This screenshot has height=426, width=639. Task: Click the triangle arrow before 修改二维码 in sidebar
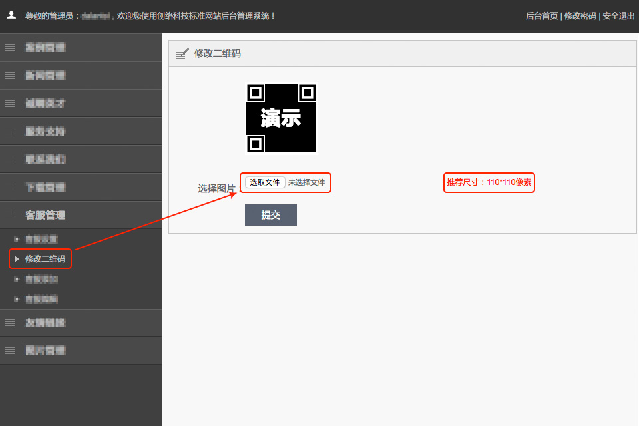coord(17,259)
